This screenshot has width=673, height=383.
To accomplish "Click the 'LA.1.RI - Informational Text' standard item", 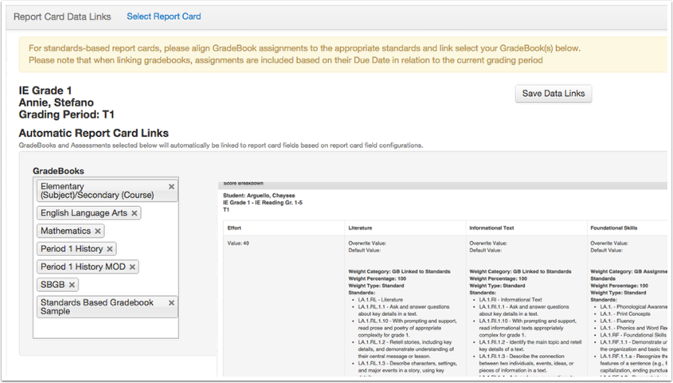I will 511,300.
